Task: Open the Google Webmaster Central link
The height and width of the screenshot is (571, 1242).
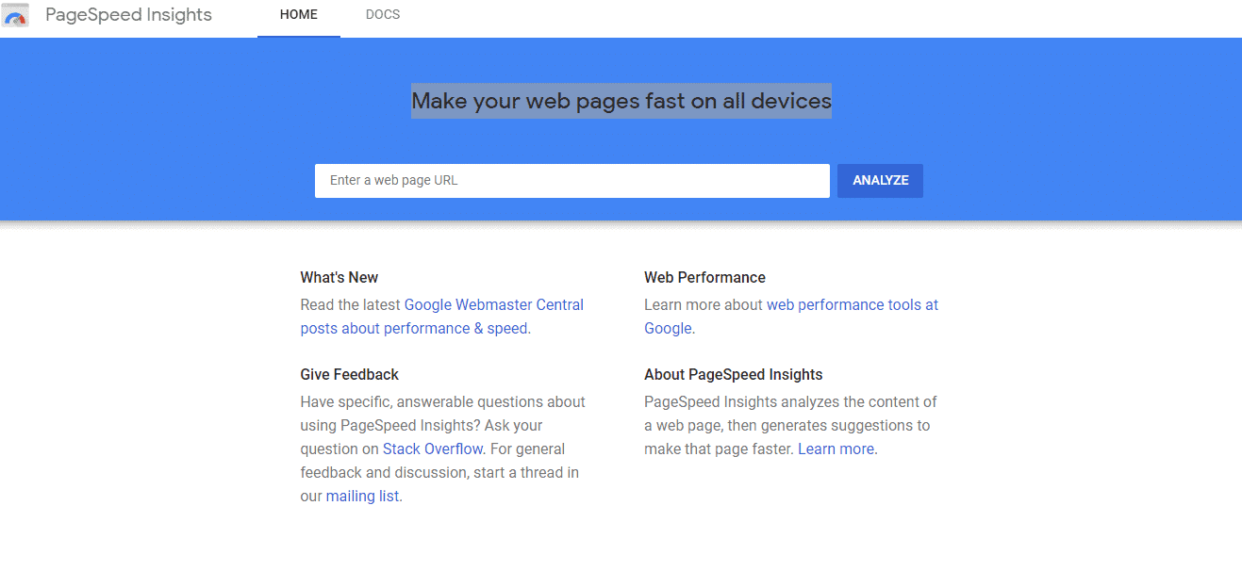Action: point(493,305)
